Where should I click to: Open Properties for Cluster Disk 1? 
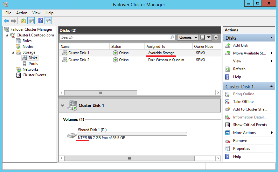pos(241,149)
